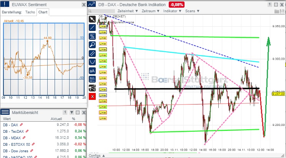The height and width of the screenshot is (158, 286).
Task: Open the folder icon to load configuration
Action: coord(277,11)
